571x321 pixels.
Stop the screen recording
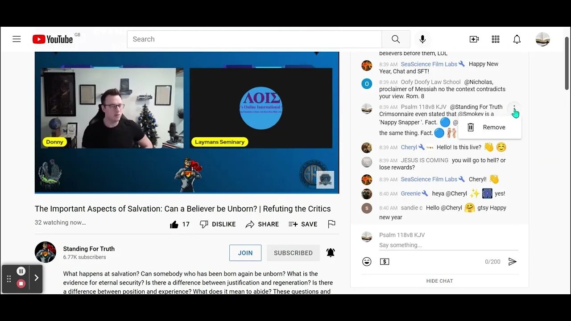tap(21, 284)
